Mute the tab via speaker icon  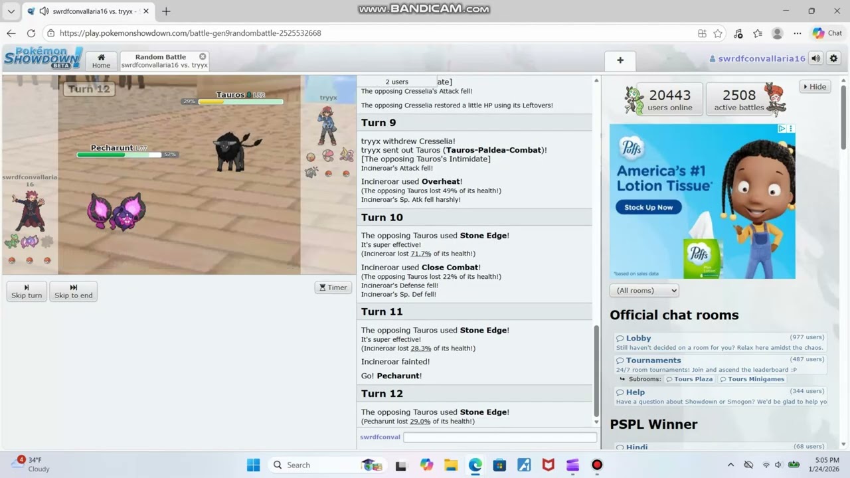pyautogui.click(x=44, y=11)
